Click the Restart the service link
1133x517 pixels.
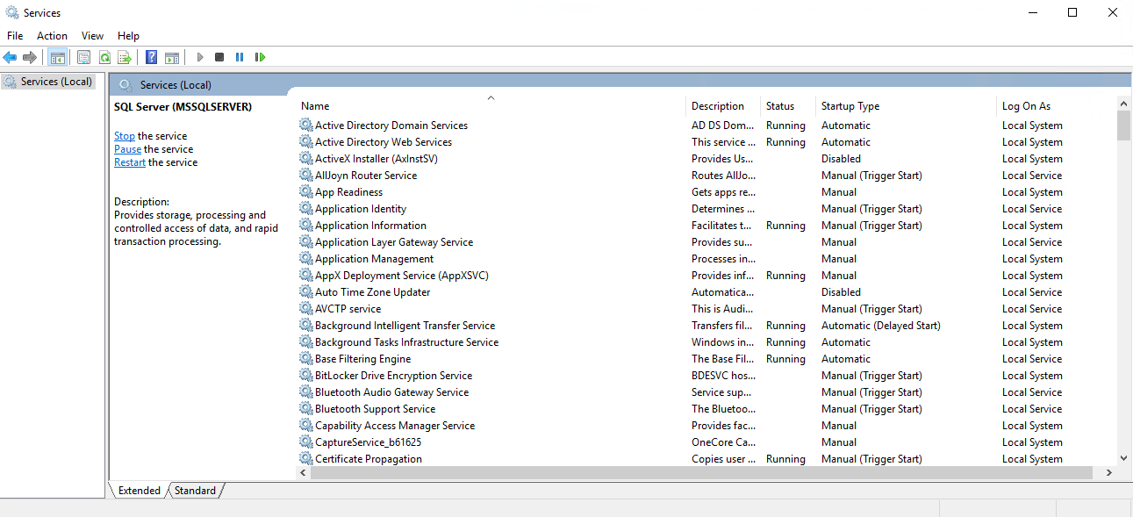click(x=130, y=162)
